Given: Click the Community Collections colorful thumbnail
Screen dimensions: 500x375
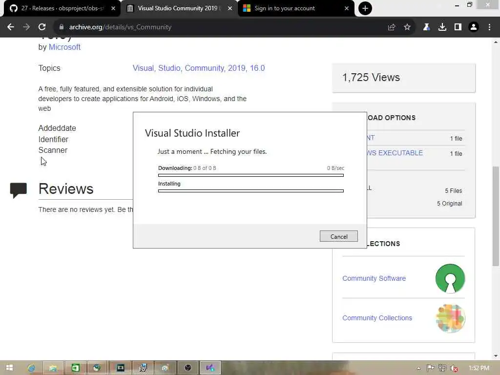Looking at the screenshot, I should 450,318.
